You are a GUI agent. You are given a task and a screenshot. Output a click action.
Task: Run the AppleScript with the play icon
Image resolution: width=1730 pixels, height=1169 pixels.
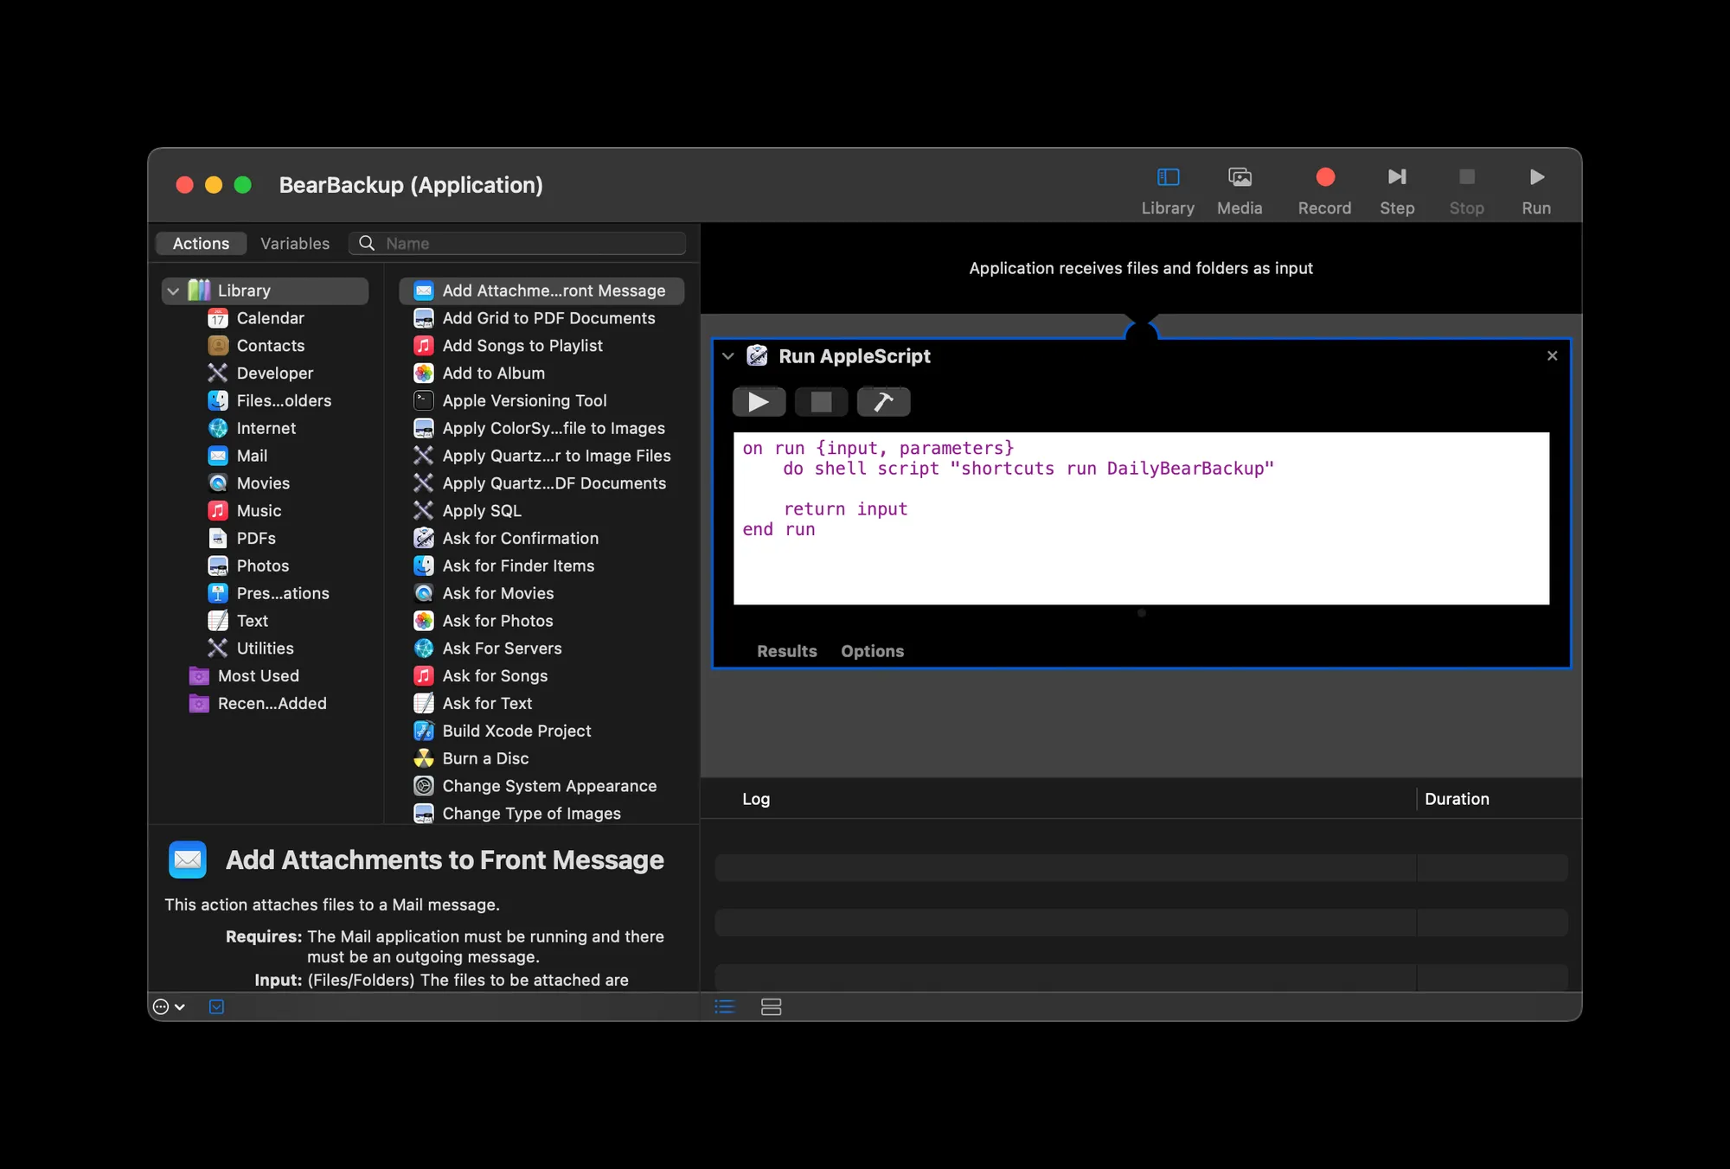tap(759, 401)
